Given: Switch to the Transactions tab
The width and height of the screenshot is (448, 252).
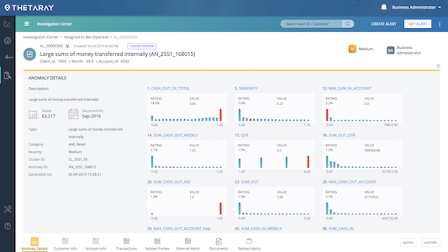Looking at the screenshot, I should [x=127, y=244].
